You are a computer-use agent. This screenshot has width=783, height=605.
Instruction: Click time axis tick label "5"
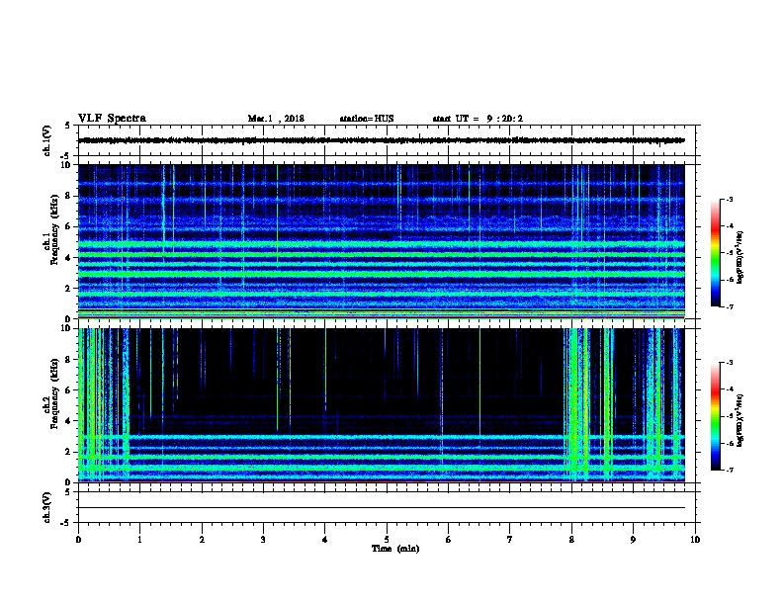[x=387, y=540]
